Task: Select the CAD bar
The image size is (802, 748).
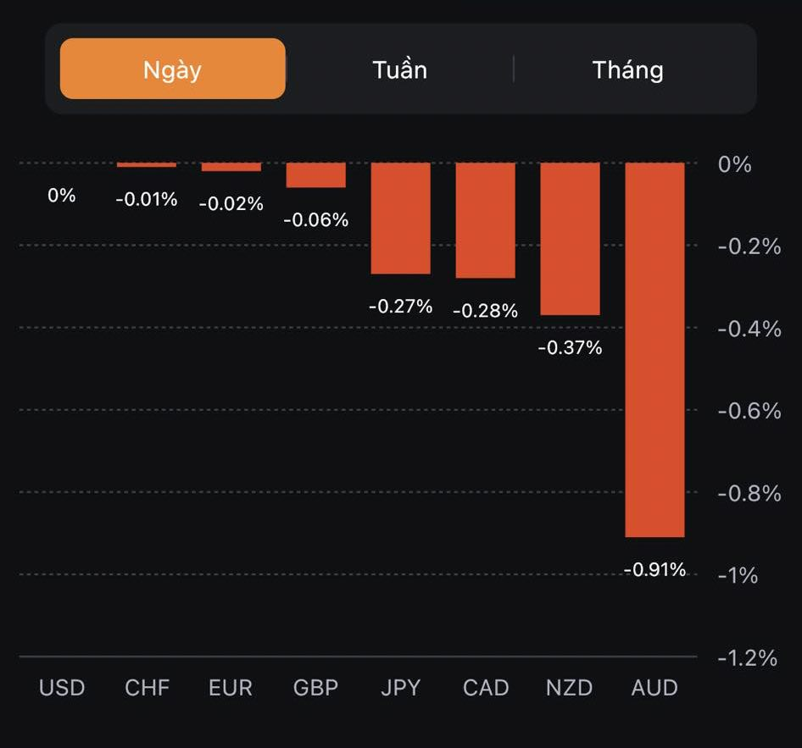Action: pyautogui.click(x=485, y=219)
